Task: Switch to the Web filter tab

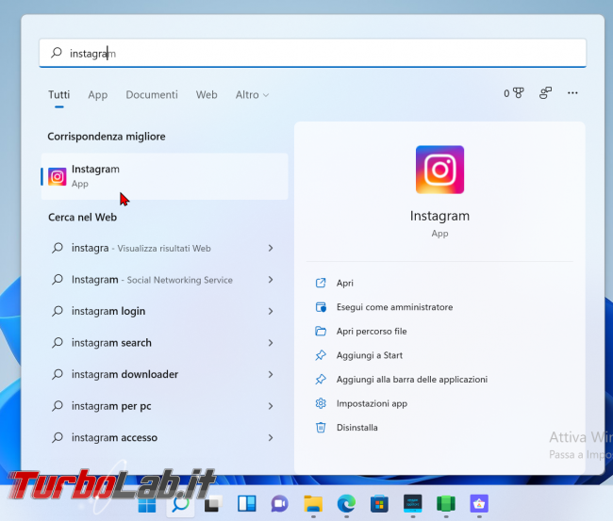Action: [x=207, y=95]
